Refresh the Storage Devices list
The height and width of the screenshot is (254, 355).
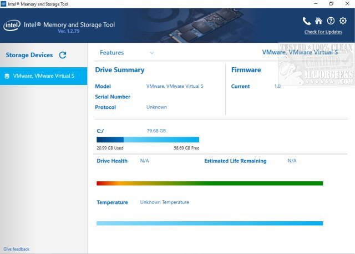click(63, 55)
